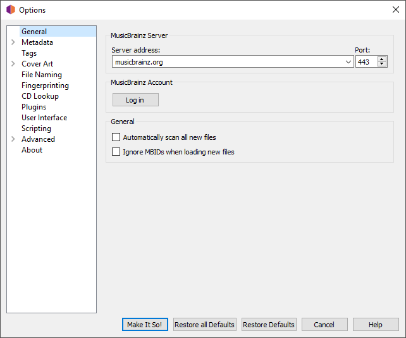Show Scripting options
Image resolution: width=406 pixels, height=338 pixels.
pyautogui.click(x=36, y=128)
